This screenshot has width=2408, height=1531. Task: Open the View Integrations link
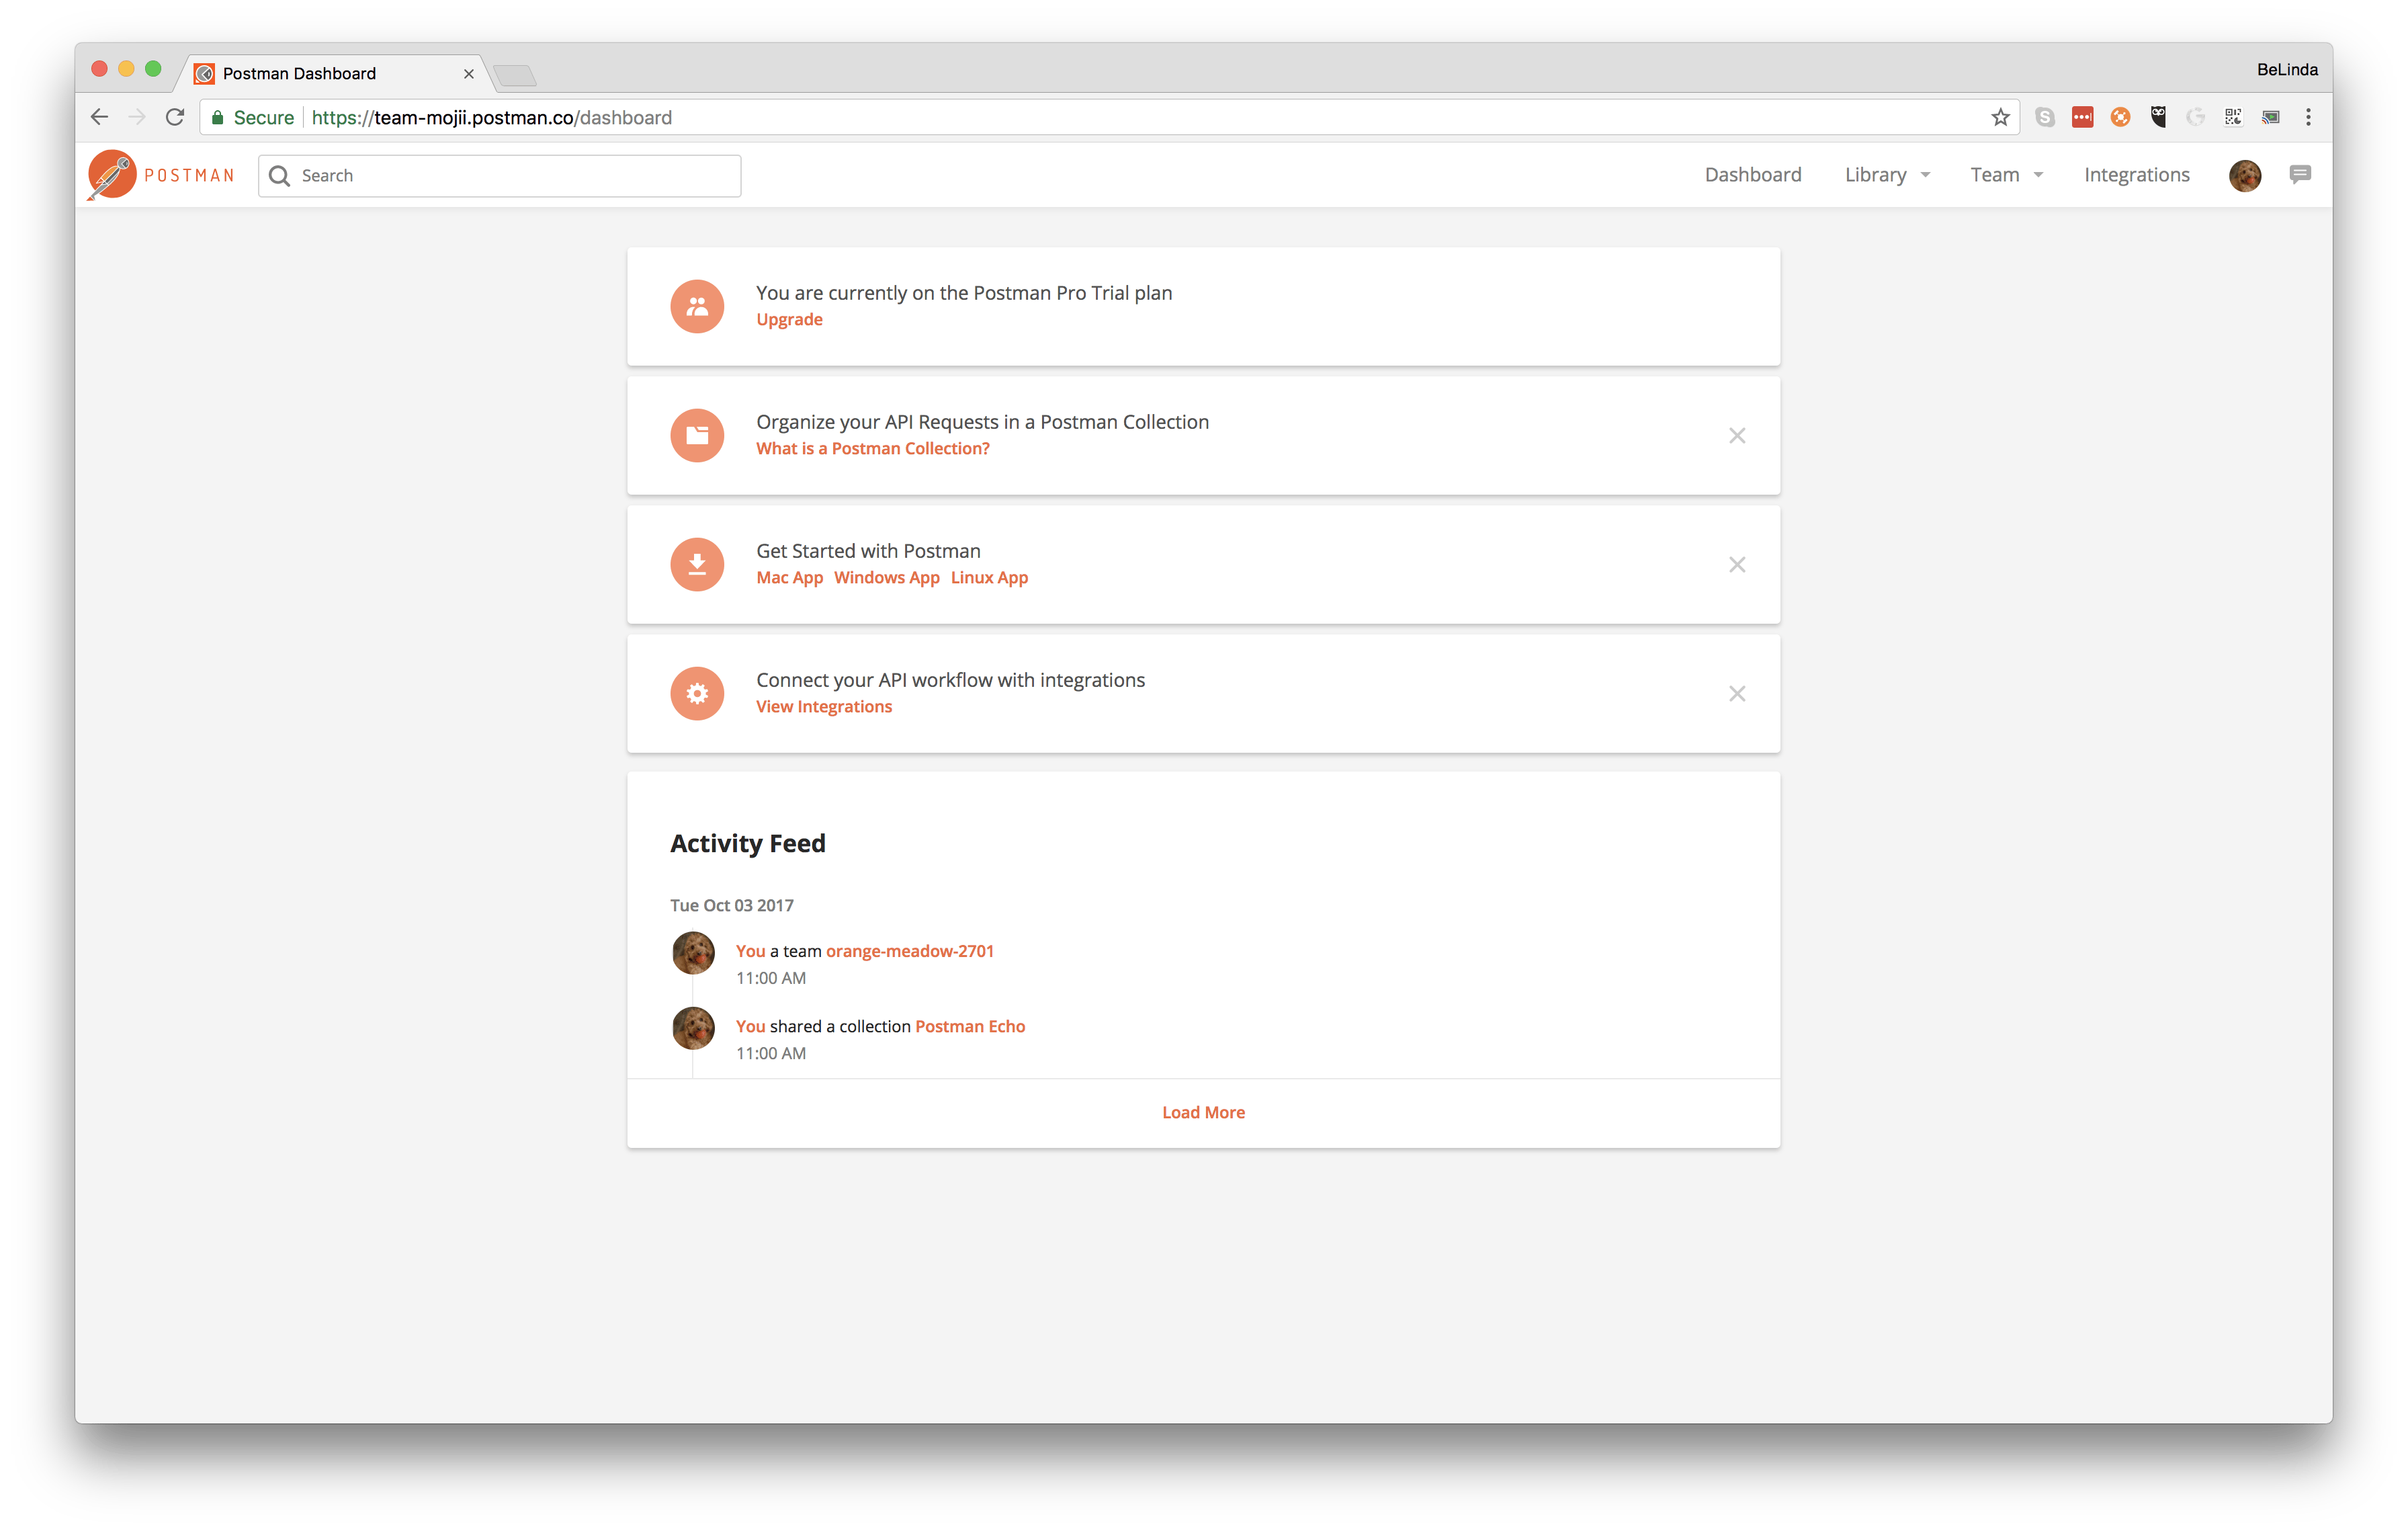tap(824, 706)
